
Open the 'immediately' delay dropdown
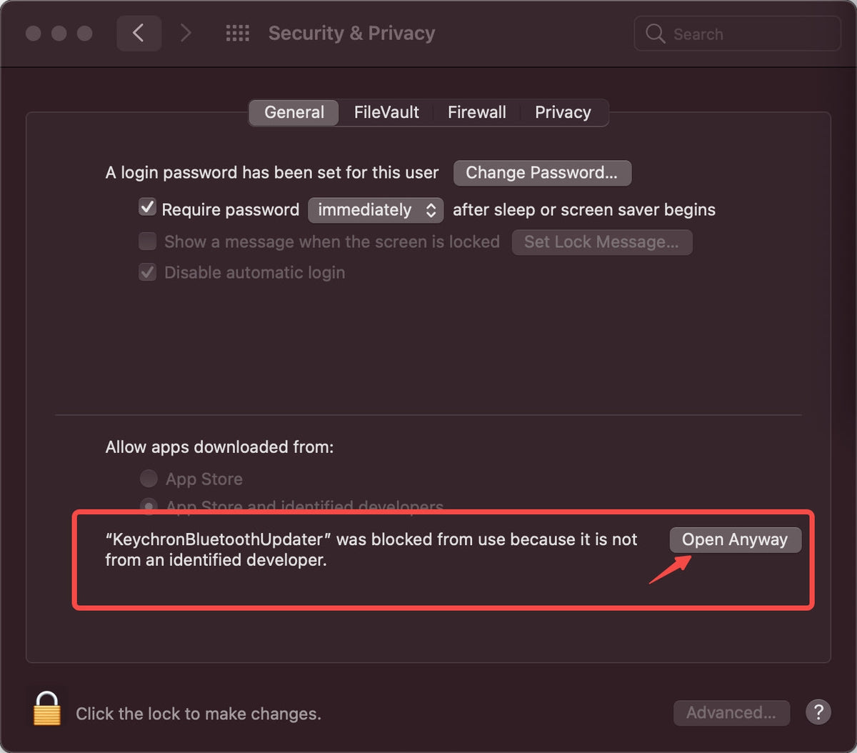tap(376, 210)
